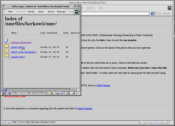The width and height of the screenshot is (175, 126).
Task: Click the Parent Directory back-arrow icon
Action: [x=6, y=41]
